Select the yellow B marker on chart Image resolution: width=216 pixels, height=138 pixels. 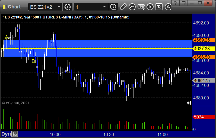click(x=33, y=61)
